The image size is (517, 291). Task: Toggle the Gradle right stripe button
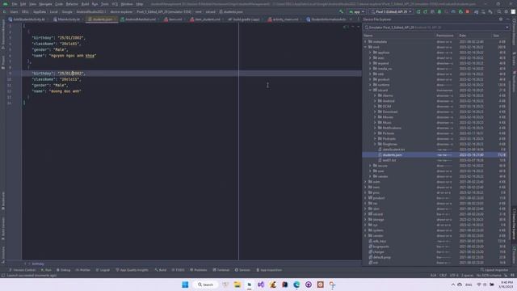pos(514,59)
